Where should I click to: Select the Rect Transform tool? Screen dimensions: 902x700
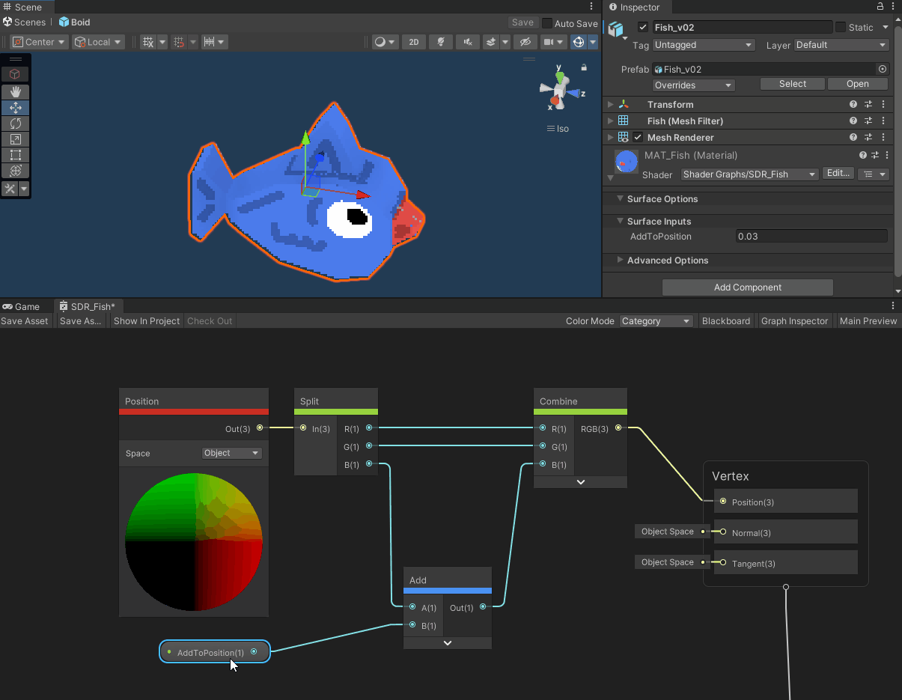(15, 155)
